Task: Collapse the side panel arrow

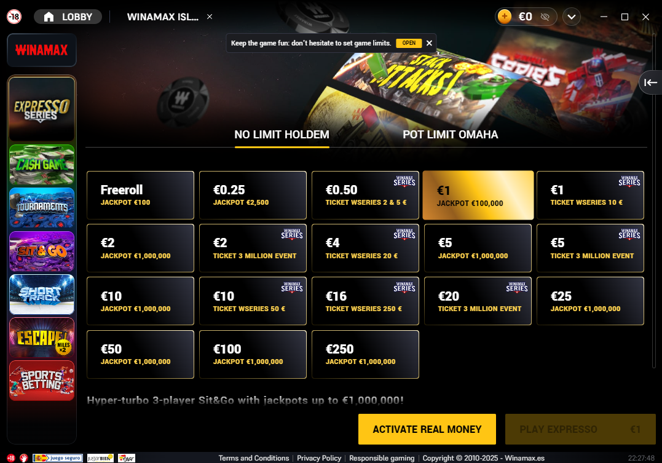Action: [650, 82]
